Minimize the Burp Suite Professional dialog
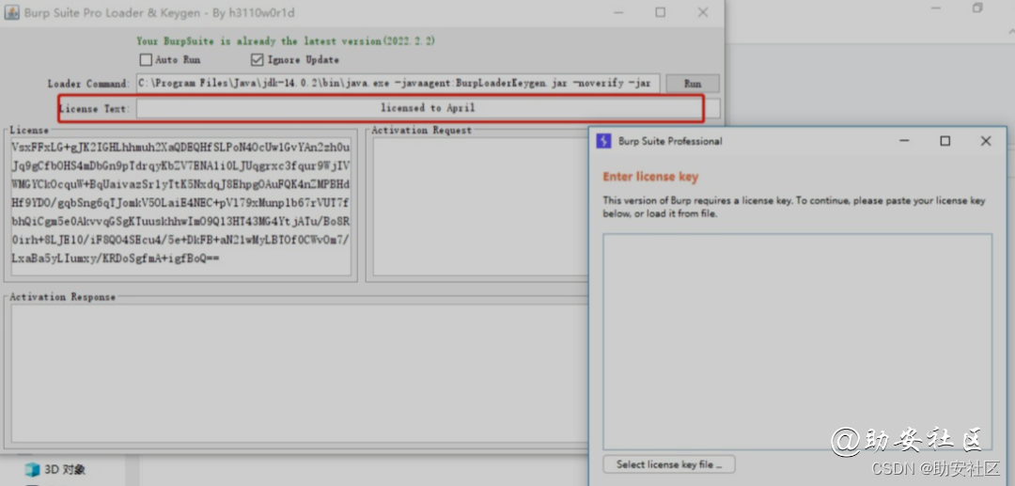1015x486 pixels. 904,141
